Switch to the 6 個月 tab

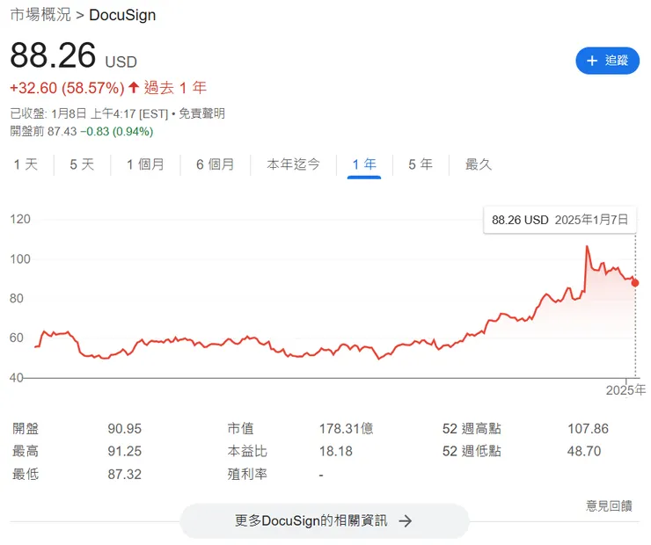pos(215,164)
